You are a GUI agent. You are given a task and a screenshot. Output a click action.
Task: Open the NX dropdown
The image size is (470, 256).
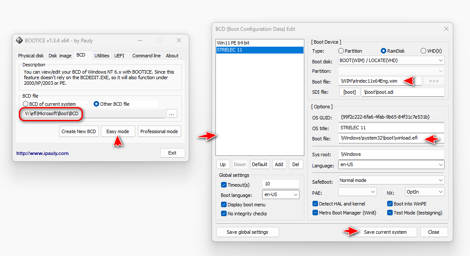coord(425,192)
